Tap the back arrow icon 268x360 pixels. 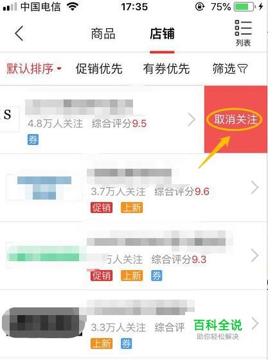click(19, 33)
